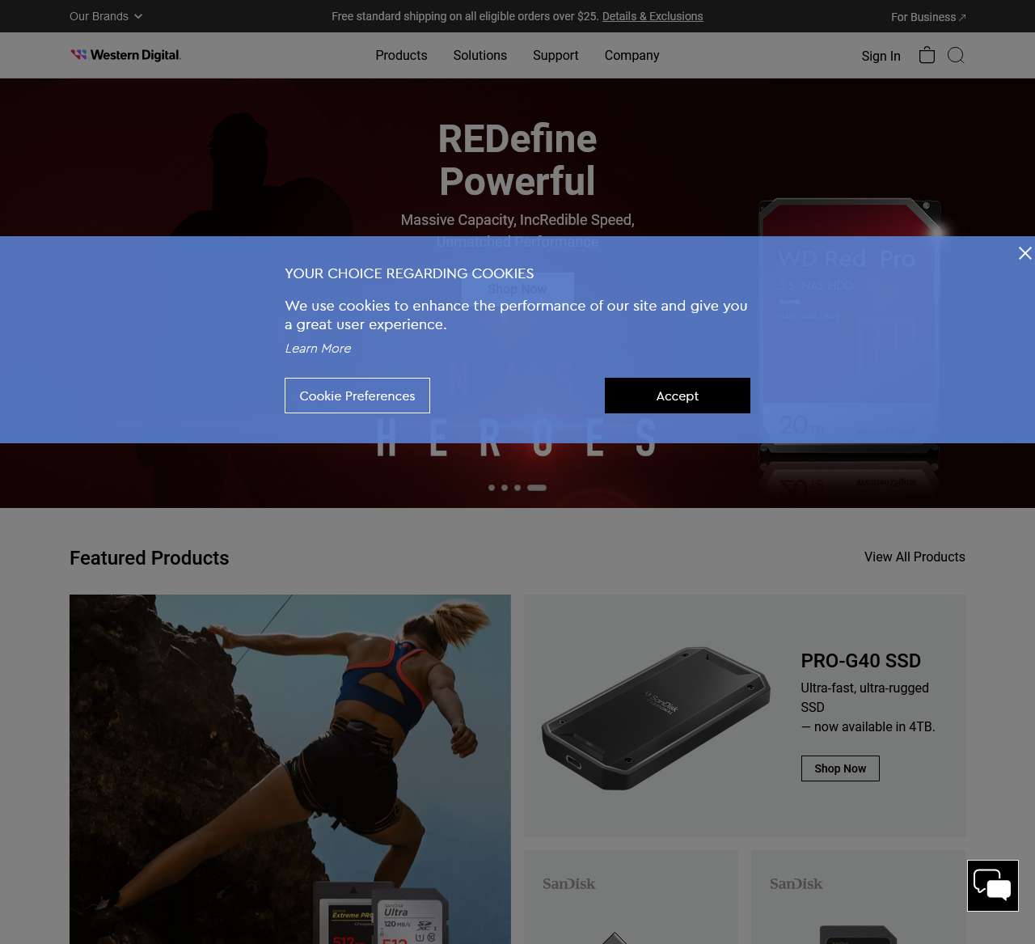This screenshot has height=944, width=1035.
Task: Open the Solutions menu
Action: pyautogui.click(x=479, y=55)
